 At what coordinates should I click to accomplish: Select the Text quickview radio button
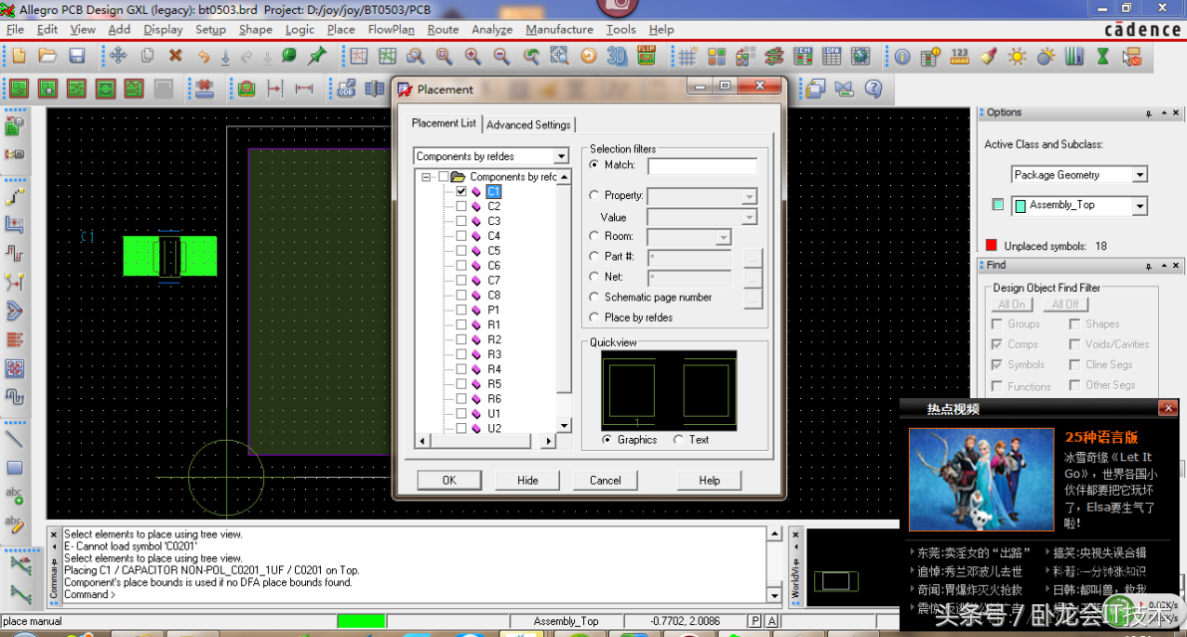pos(679,440)
